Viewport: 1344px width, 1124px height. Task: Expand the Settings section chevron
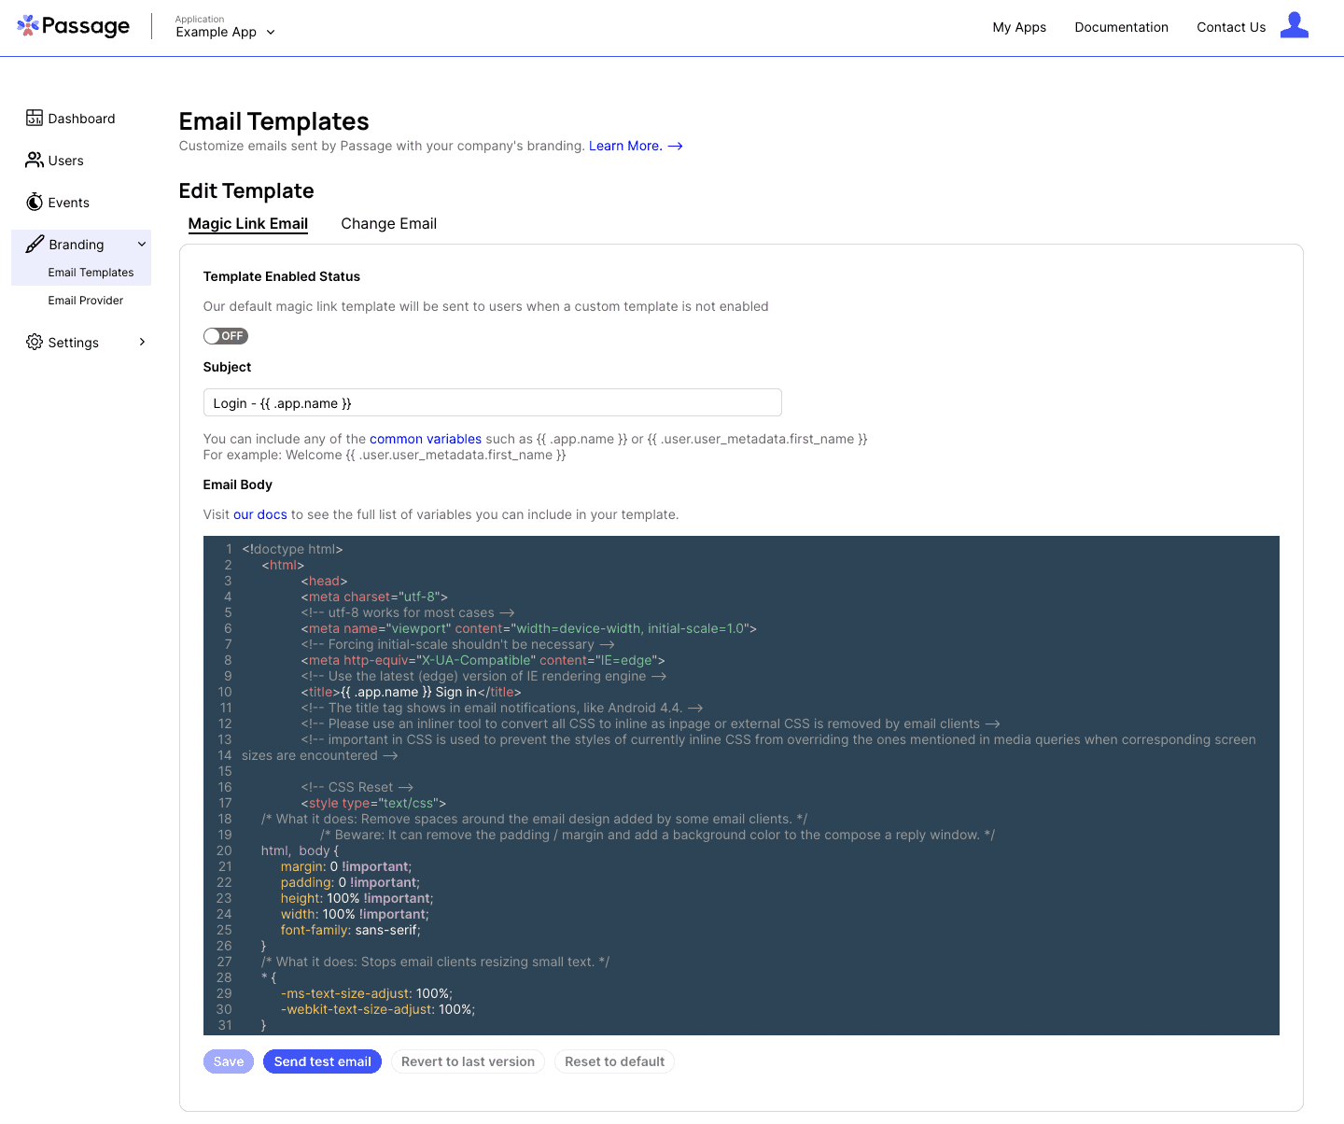point(141,342)
